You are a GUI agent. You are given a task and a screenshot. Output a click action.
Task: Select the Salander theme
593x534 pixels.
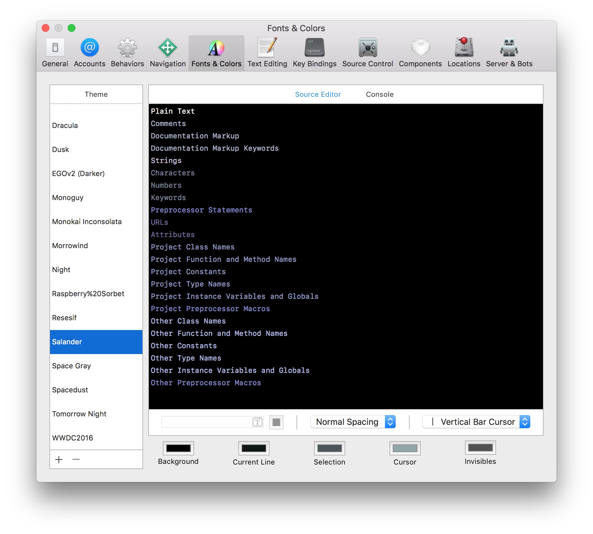pyautogui.click(x=96, y=342)
